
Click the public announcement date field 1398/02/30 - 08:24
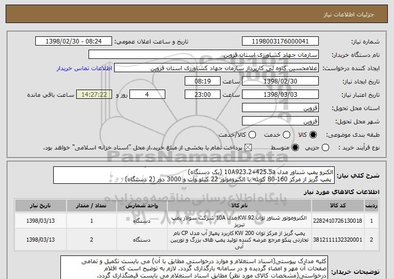[74, 41]
